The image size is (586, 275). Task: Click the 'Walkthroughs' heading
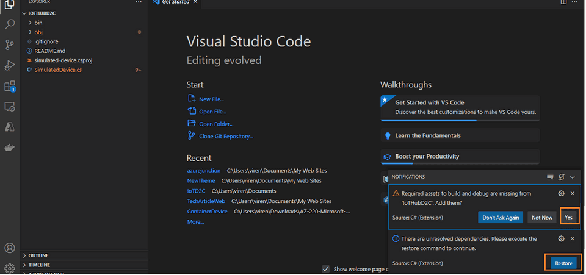[x=406, y=85]
